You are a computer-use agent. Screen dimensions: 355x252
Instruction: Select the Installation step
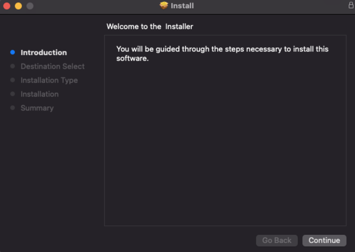tap(39, 94)
